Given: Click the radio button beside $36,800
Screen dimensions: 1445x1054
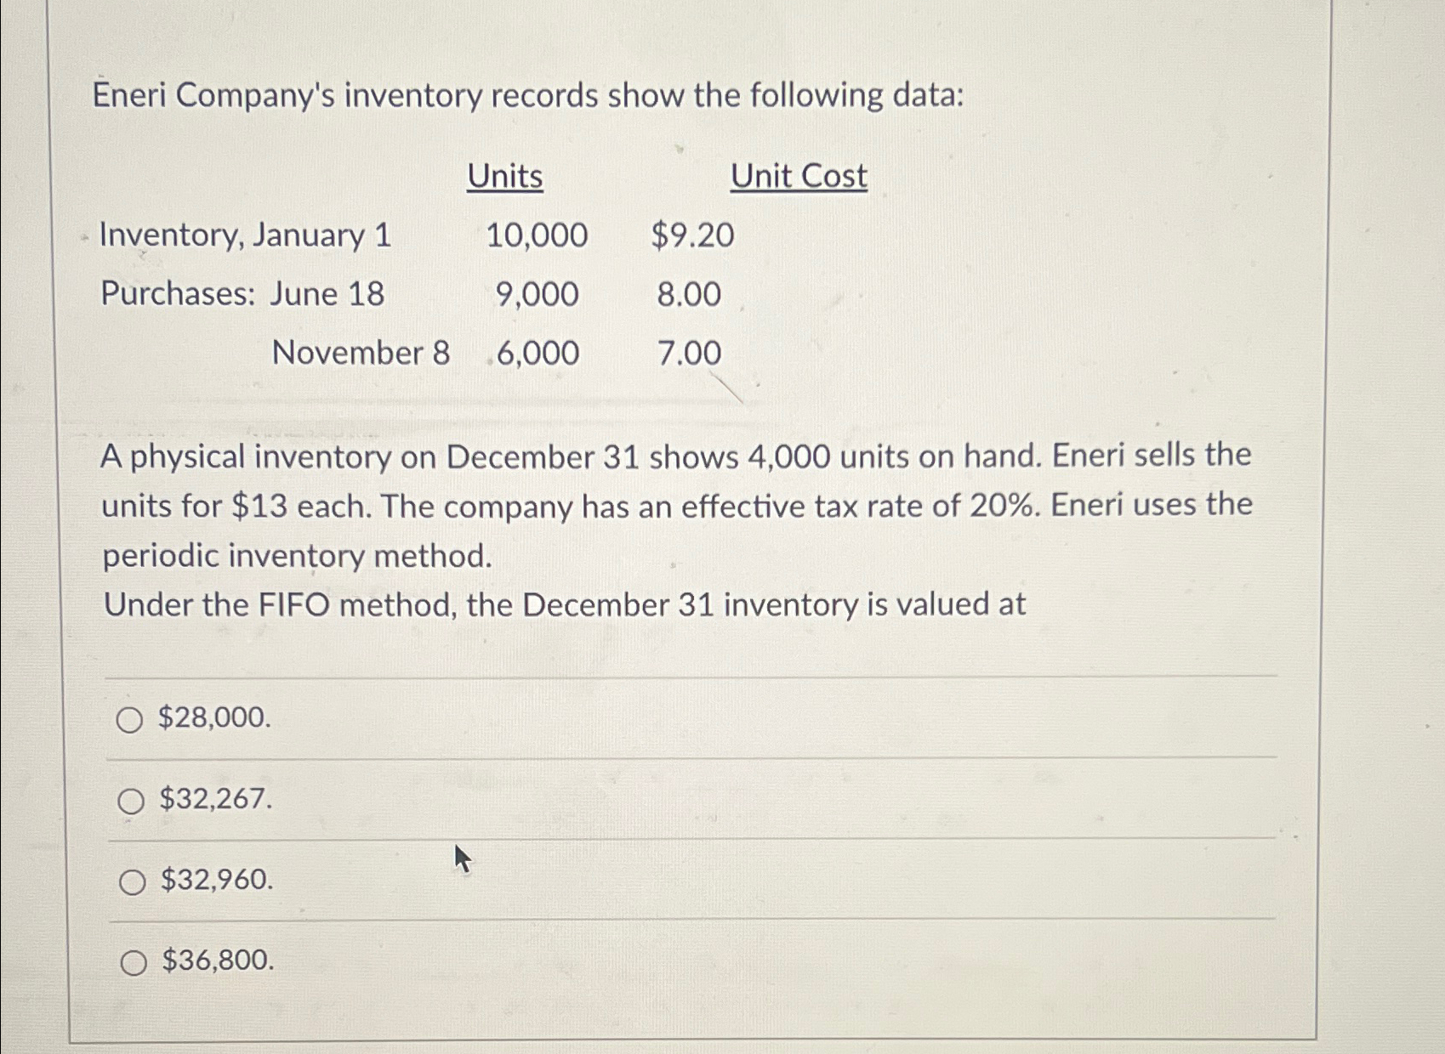Looking at the screenshot, I should pyautogui.click(x=131, y=962).
